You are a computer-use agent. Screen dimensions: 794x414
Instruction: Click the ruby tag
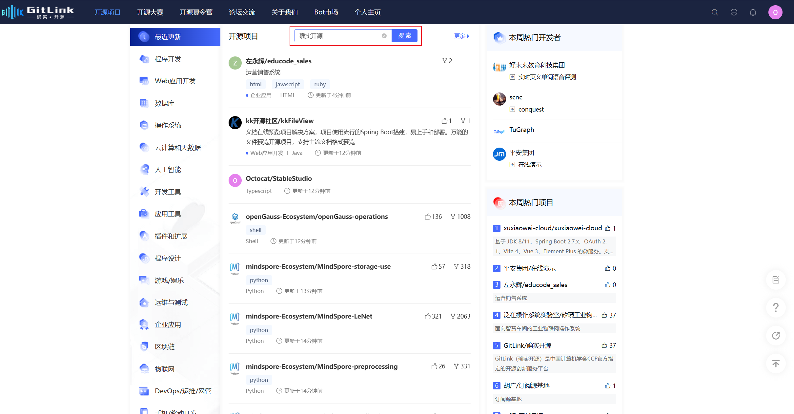(320, 84)
